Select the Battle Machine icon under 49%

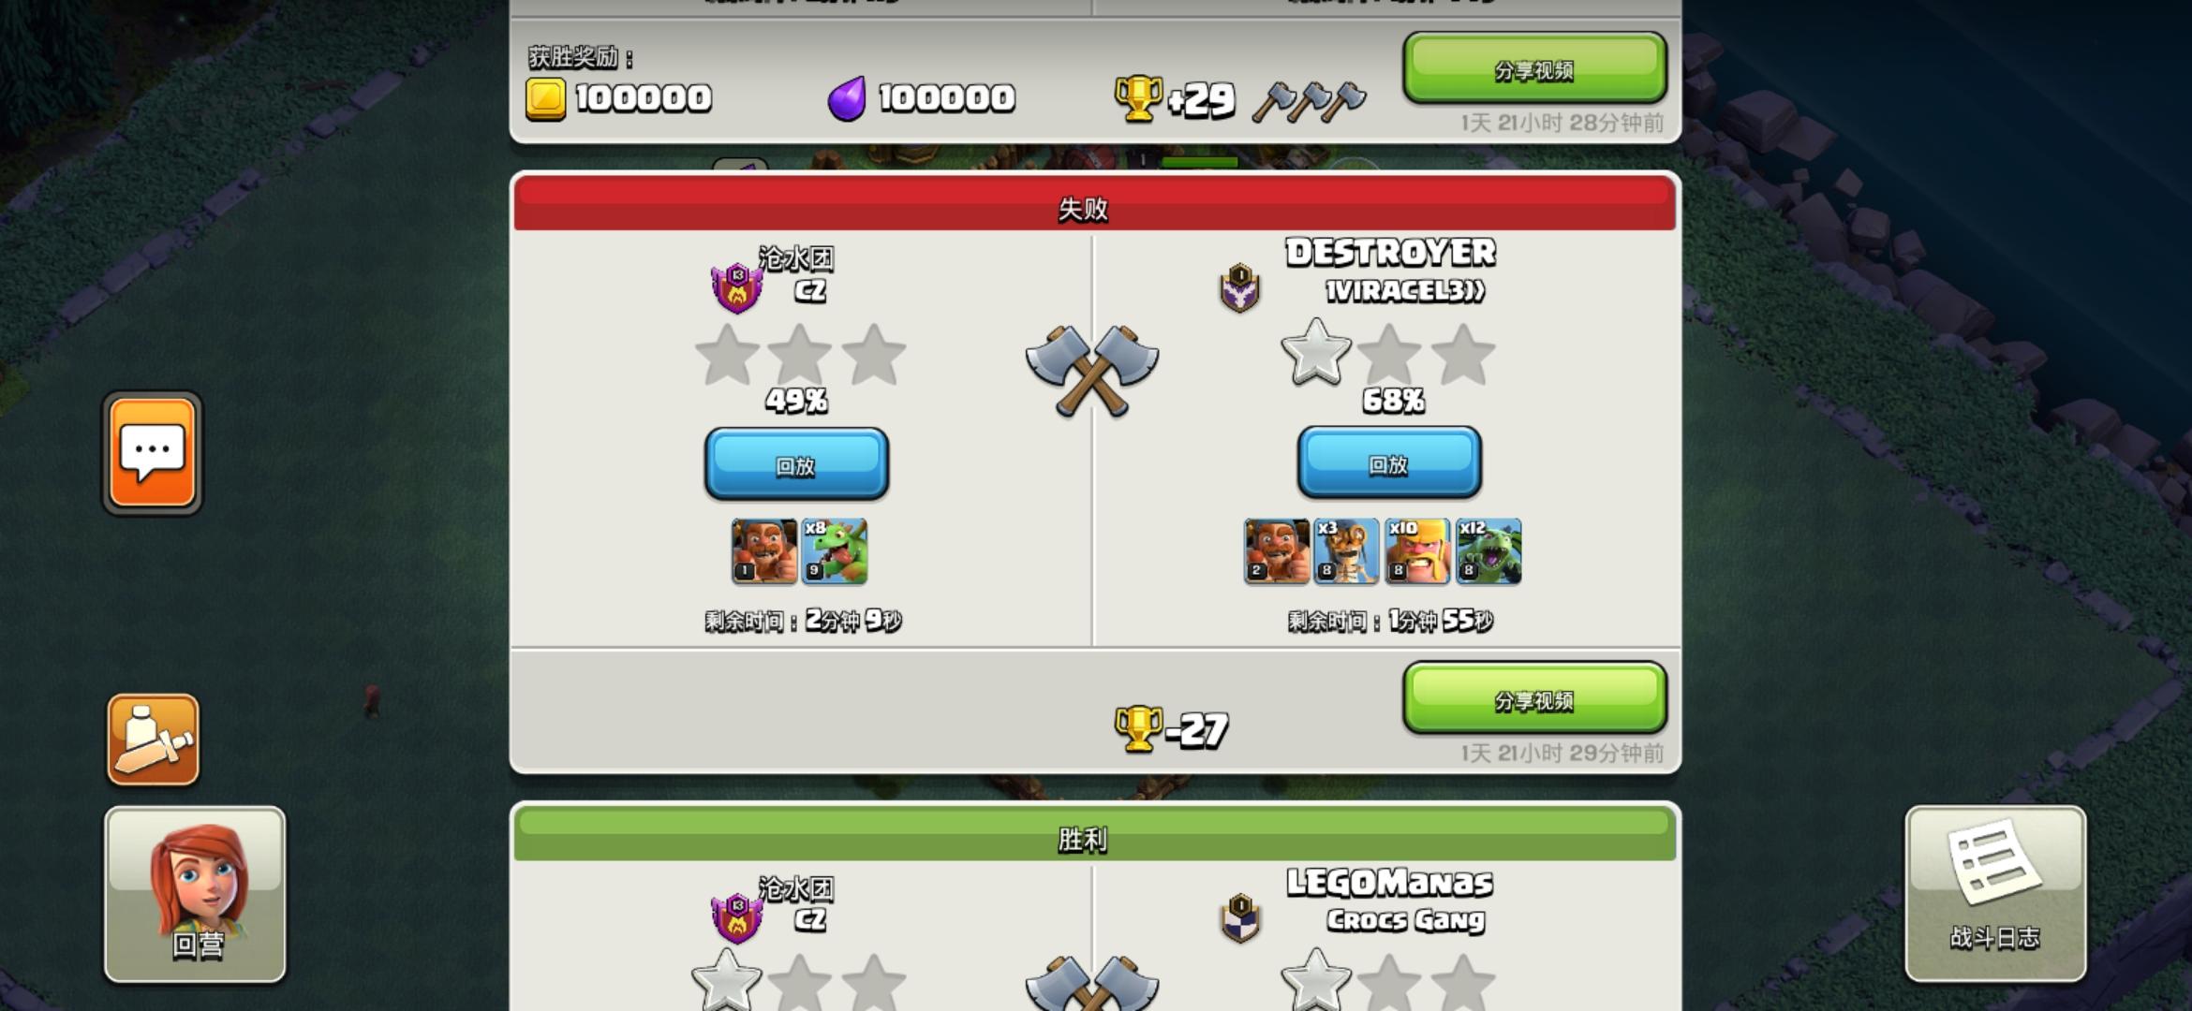pyautogui.click(x=764, y=551)
